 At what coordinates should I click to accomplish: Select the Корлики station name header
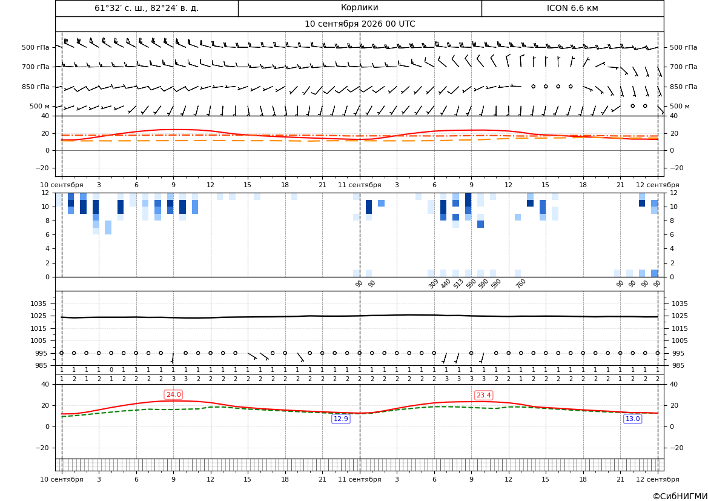359,8
